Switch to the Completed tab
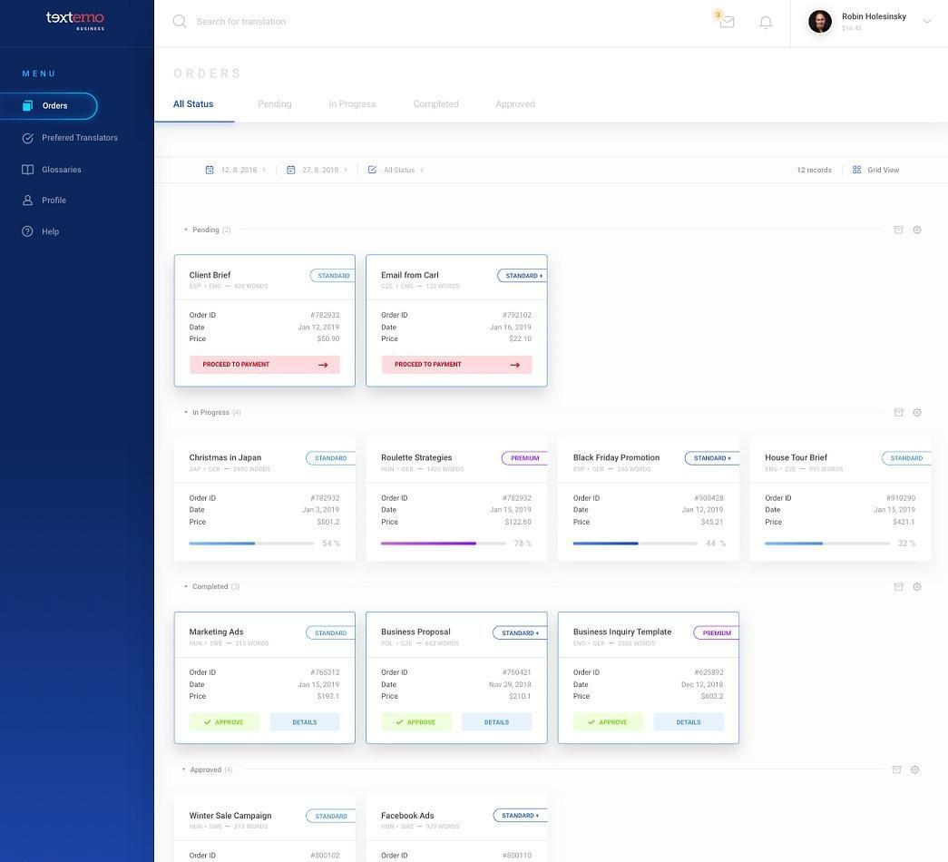Screen dimensions: 948x862 [436, 104]
